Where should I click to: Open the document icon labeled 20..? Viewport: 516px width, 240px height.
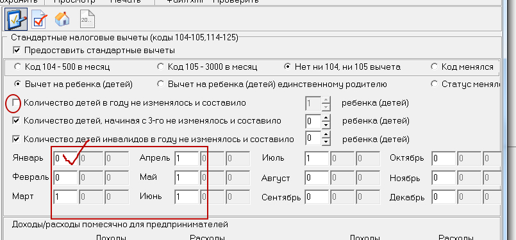tap(87, 19)
